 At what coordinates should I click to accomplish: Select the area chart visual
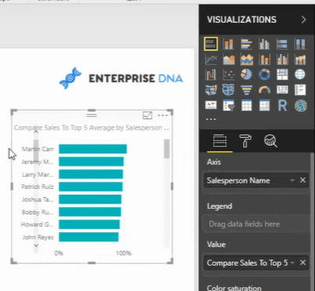[x=229, y=60]
